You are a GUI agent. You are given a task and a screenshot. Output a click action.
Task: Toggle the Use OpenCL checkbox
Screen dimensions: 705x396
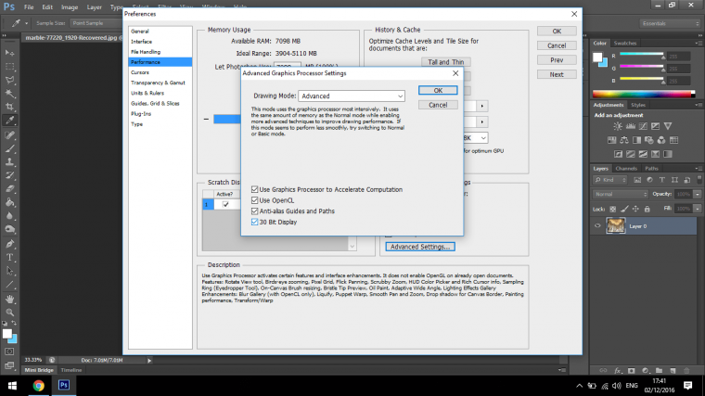[254, 200]
